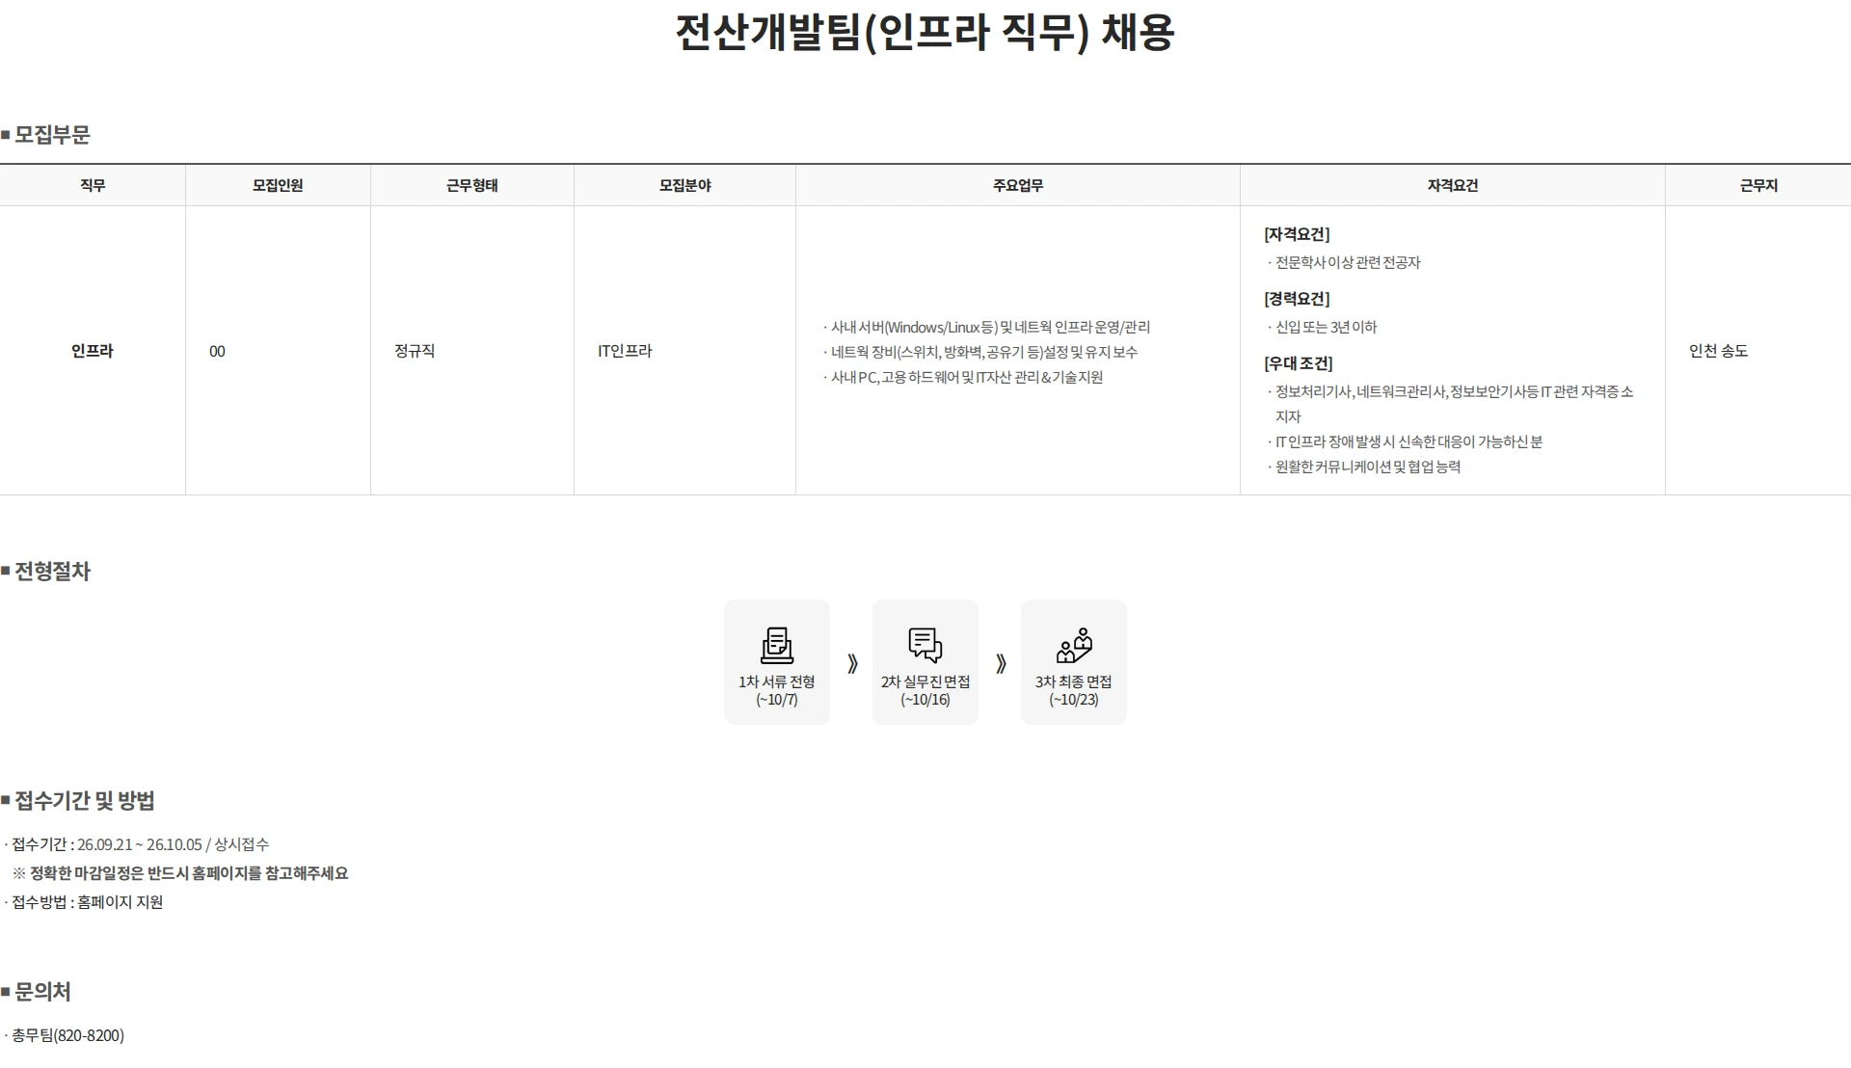Viewport: 1851px width, 1068px height.
Task: Click the 3차 최종 면접 (~10/23) label
Action: [1074, 690]
